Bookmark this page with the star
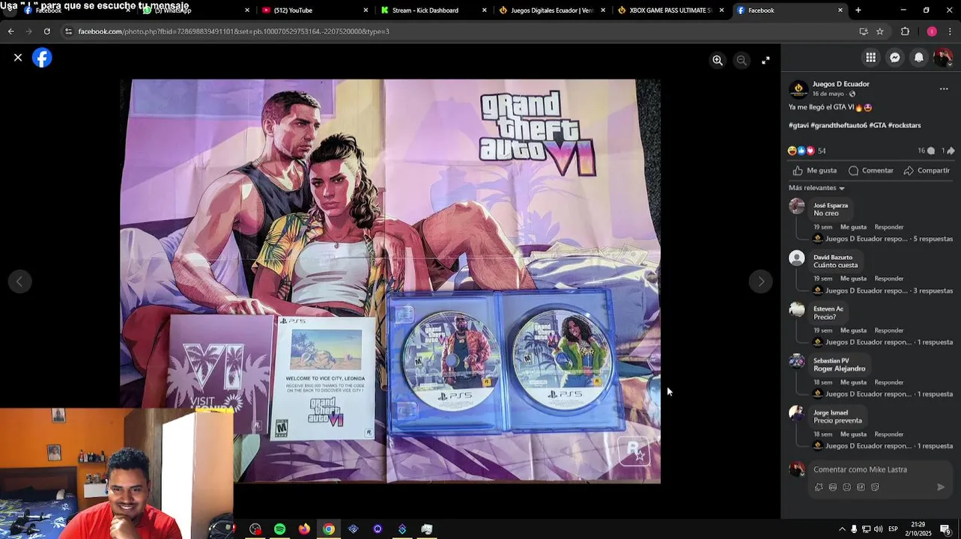The image size is (961, 539). (880, 31)
